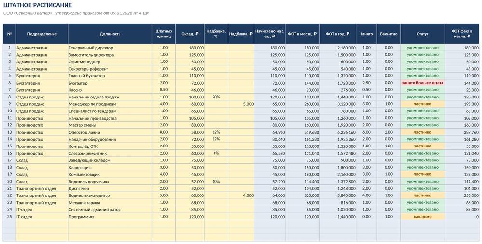Click the 'Кладовщик' position cell
This screenshot has width=482, height=244.
pos(110,168)
